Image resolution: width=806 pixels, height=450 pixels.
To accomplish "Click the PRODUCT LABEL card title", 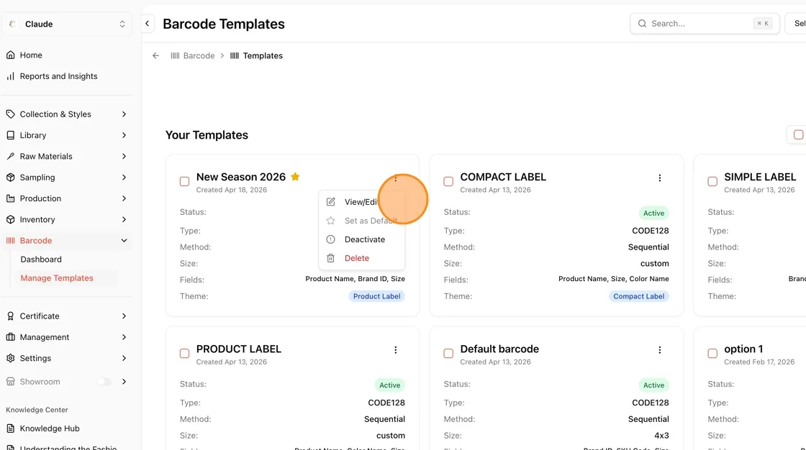I will coord(239,349).
